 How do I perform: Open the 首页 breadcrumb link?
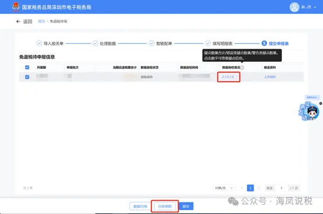41,22
